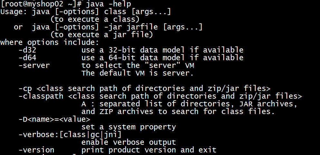
Task: Click the -D<name>=<value> option
Action: [x=54, y=119]
